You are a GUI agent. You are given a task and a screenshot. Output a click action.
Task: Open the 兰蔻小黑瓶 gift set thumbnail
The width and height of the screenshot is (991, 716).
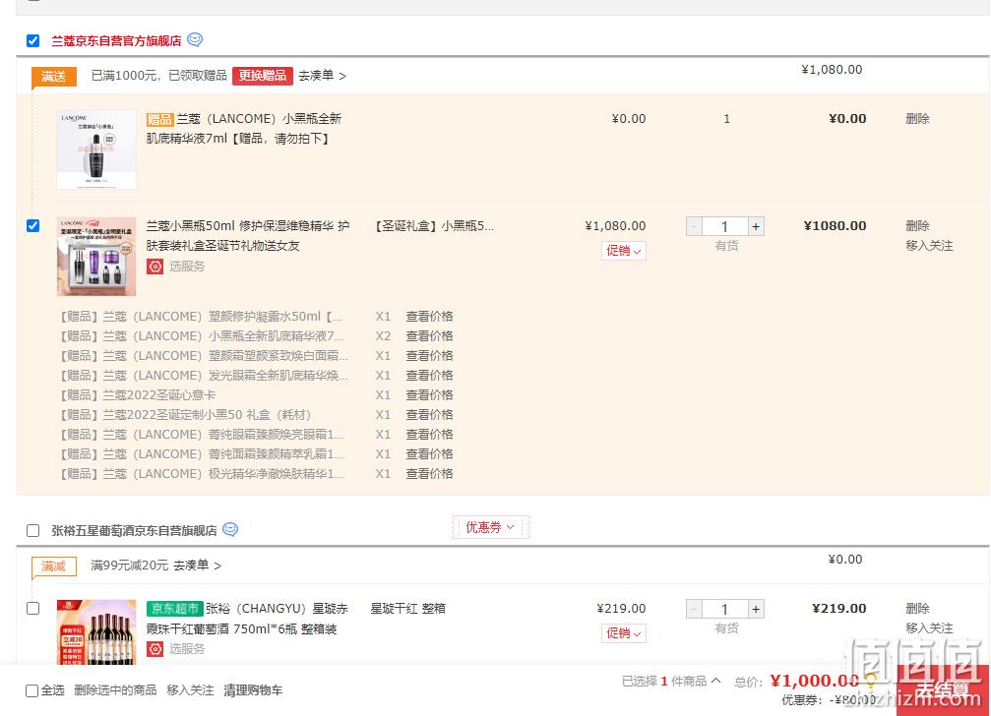[96, 257]
